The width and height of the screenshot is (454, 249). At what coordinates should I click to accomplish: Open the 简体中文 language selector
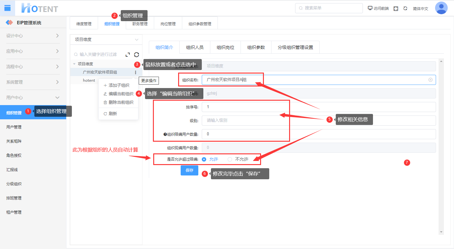click(x=421, y=9)
